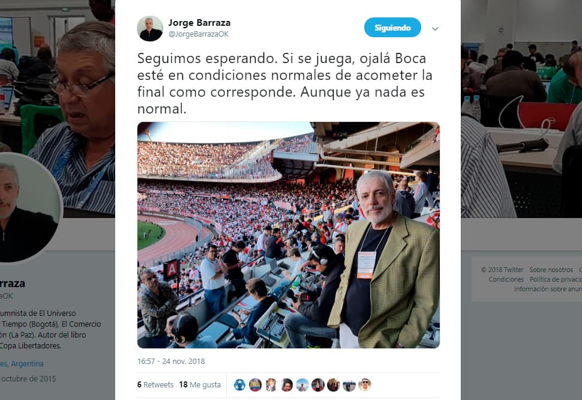Open the Jorge Barraza display name
This screenshot has height=400, width=582.
tap(199, 23)
